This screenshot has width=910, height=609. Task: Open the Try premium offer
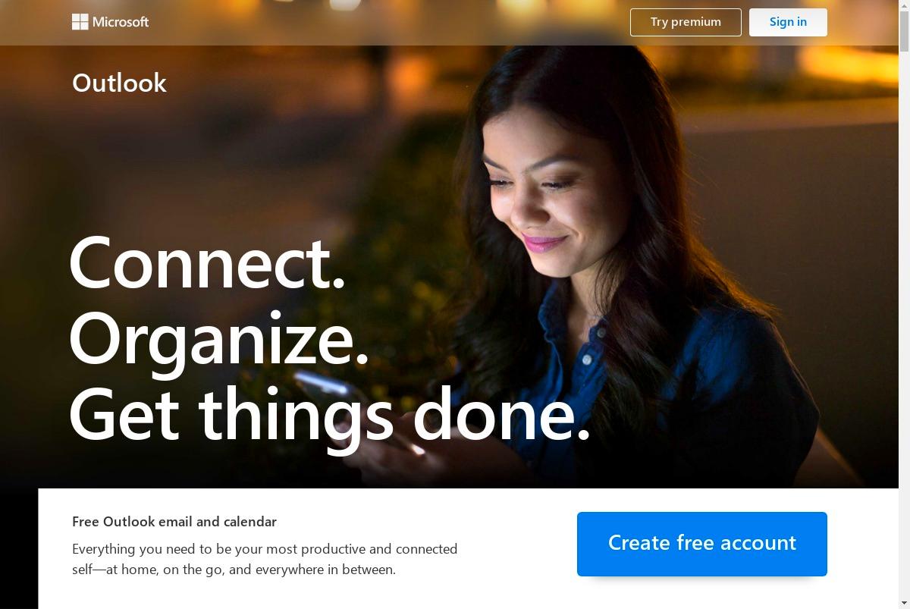click(686, 22)
